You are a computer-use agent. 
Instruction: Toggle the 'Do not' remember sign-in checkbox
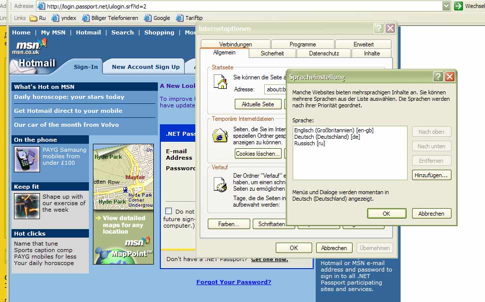(168, 211)
